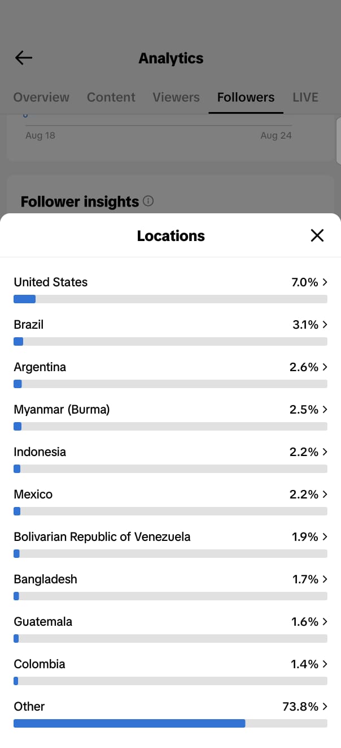Expand United States chevron arrow
Image resolution: width=341 pixels, height=748 pixels.
pos(325,282)
